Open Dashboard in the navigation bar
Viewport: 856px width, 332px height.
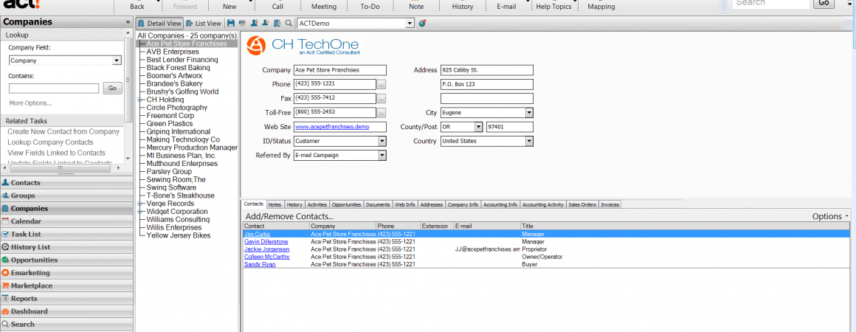click(x=66, y=311)
